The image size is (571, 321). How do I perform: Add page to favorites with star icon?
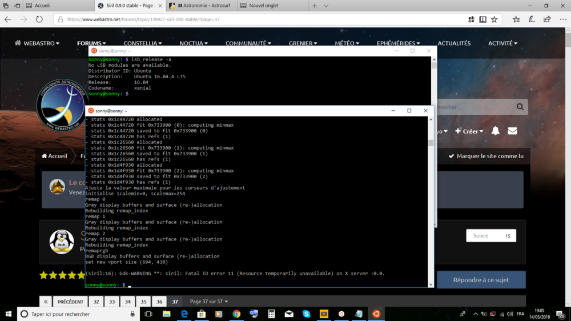tap(494, 19)
